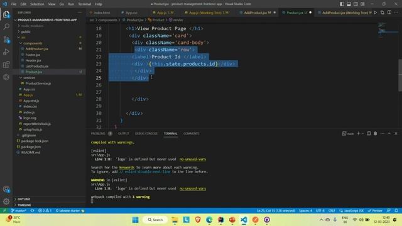This screenshot has height=226, width=402.
Task: Click Prettier status bar item
Action: click(x=375, y=211)
